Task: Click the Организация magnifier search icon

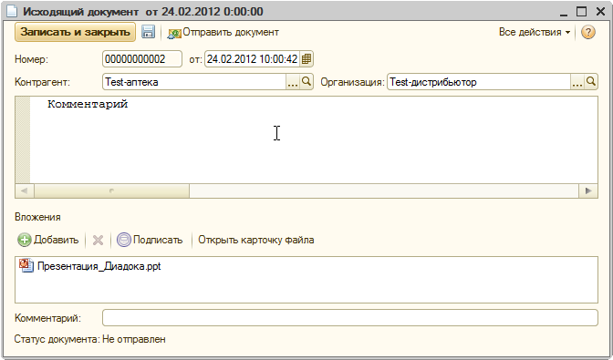Action: 591,82
